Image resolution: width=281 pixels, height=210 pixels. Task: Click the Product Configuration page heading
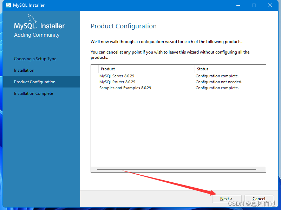tap(124, 26)
